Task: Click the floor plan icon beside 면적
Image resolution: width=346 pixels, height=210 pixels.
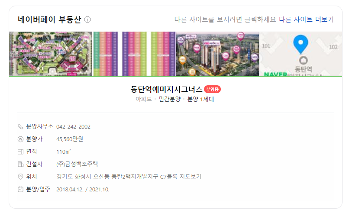Action: (20, 152)
